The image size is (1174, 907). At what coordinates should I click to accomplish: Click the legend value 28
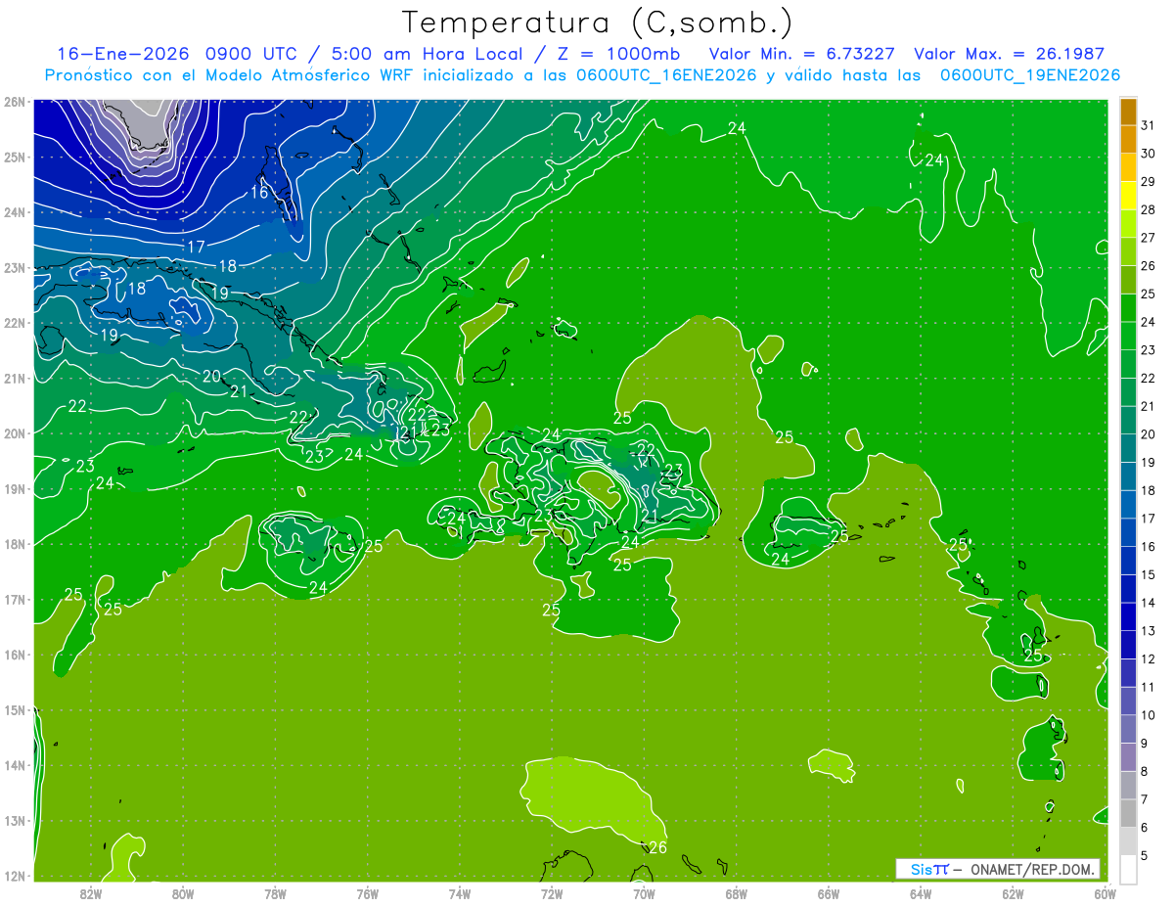coord(1149,210)
